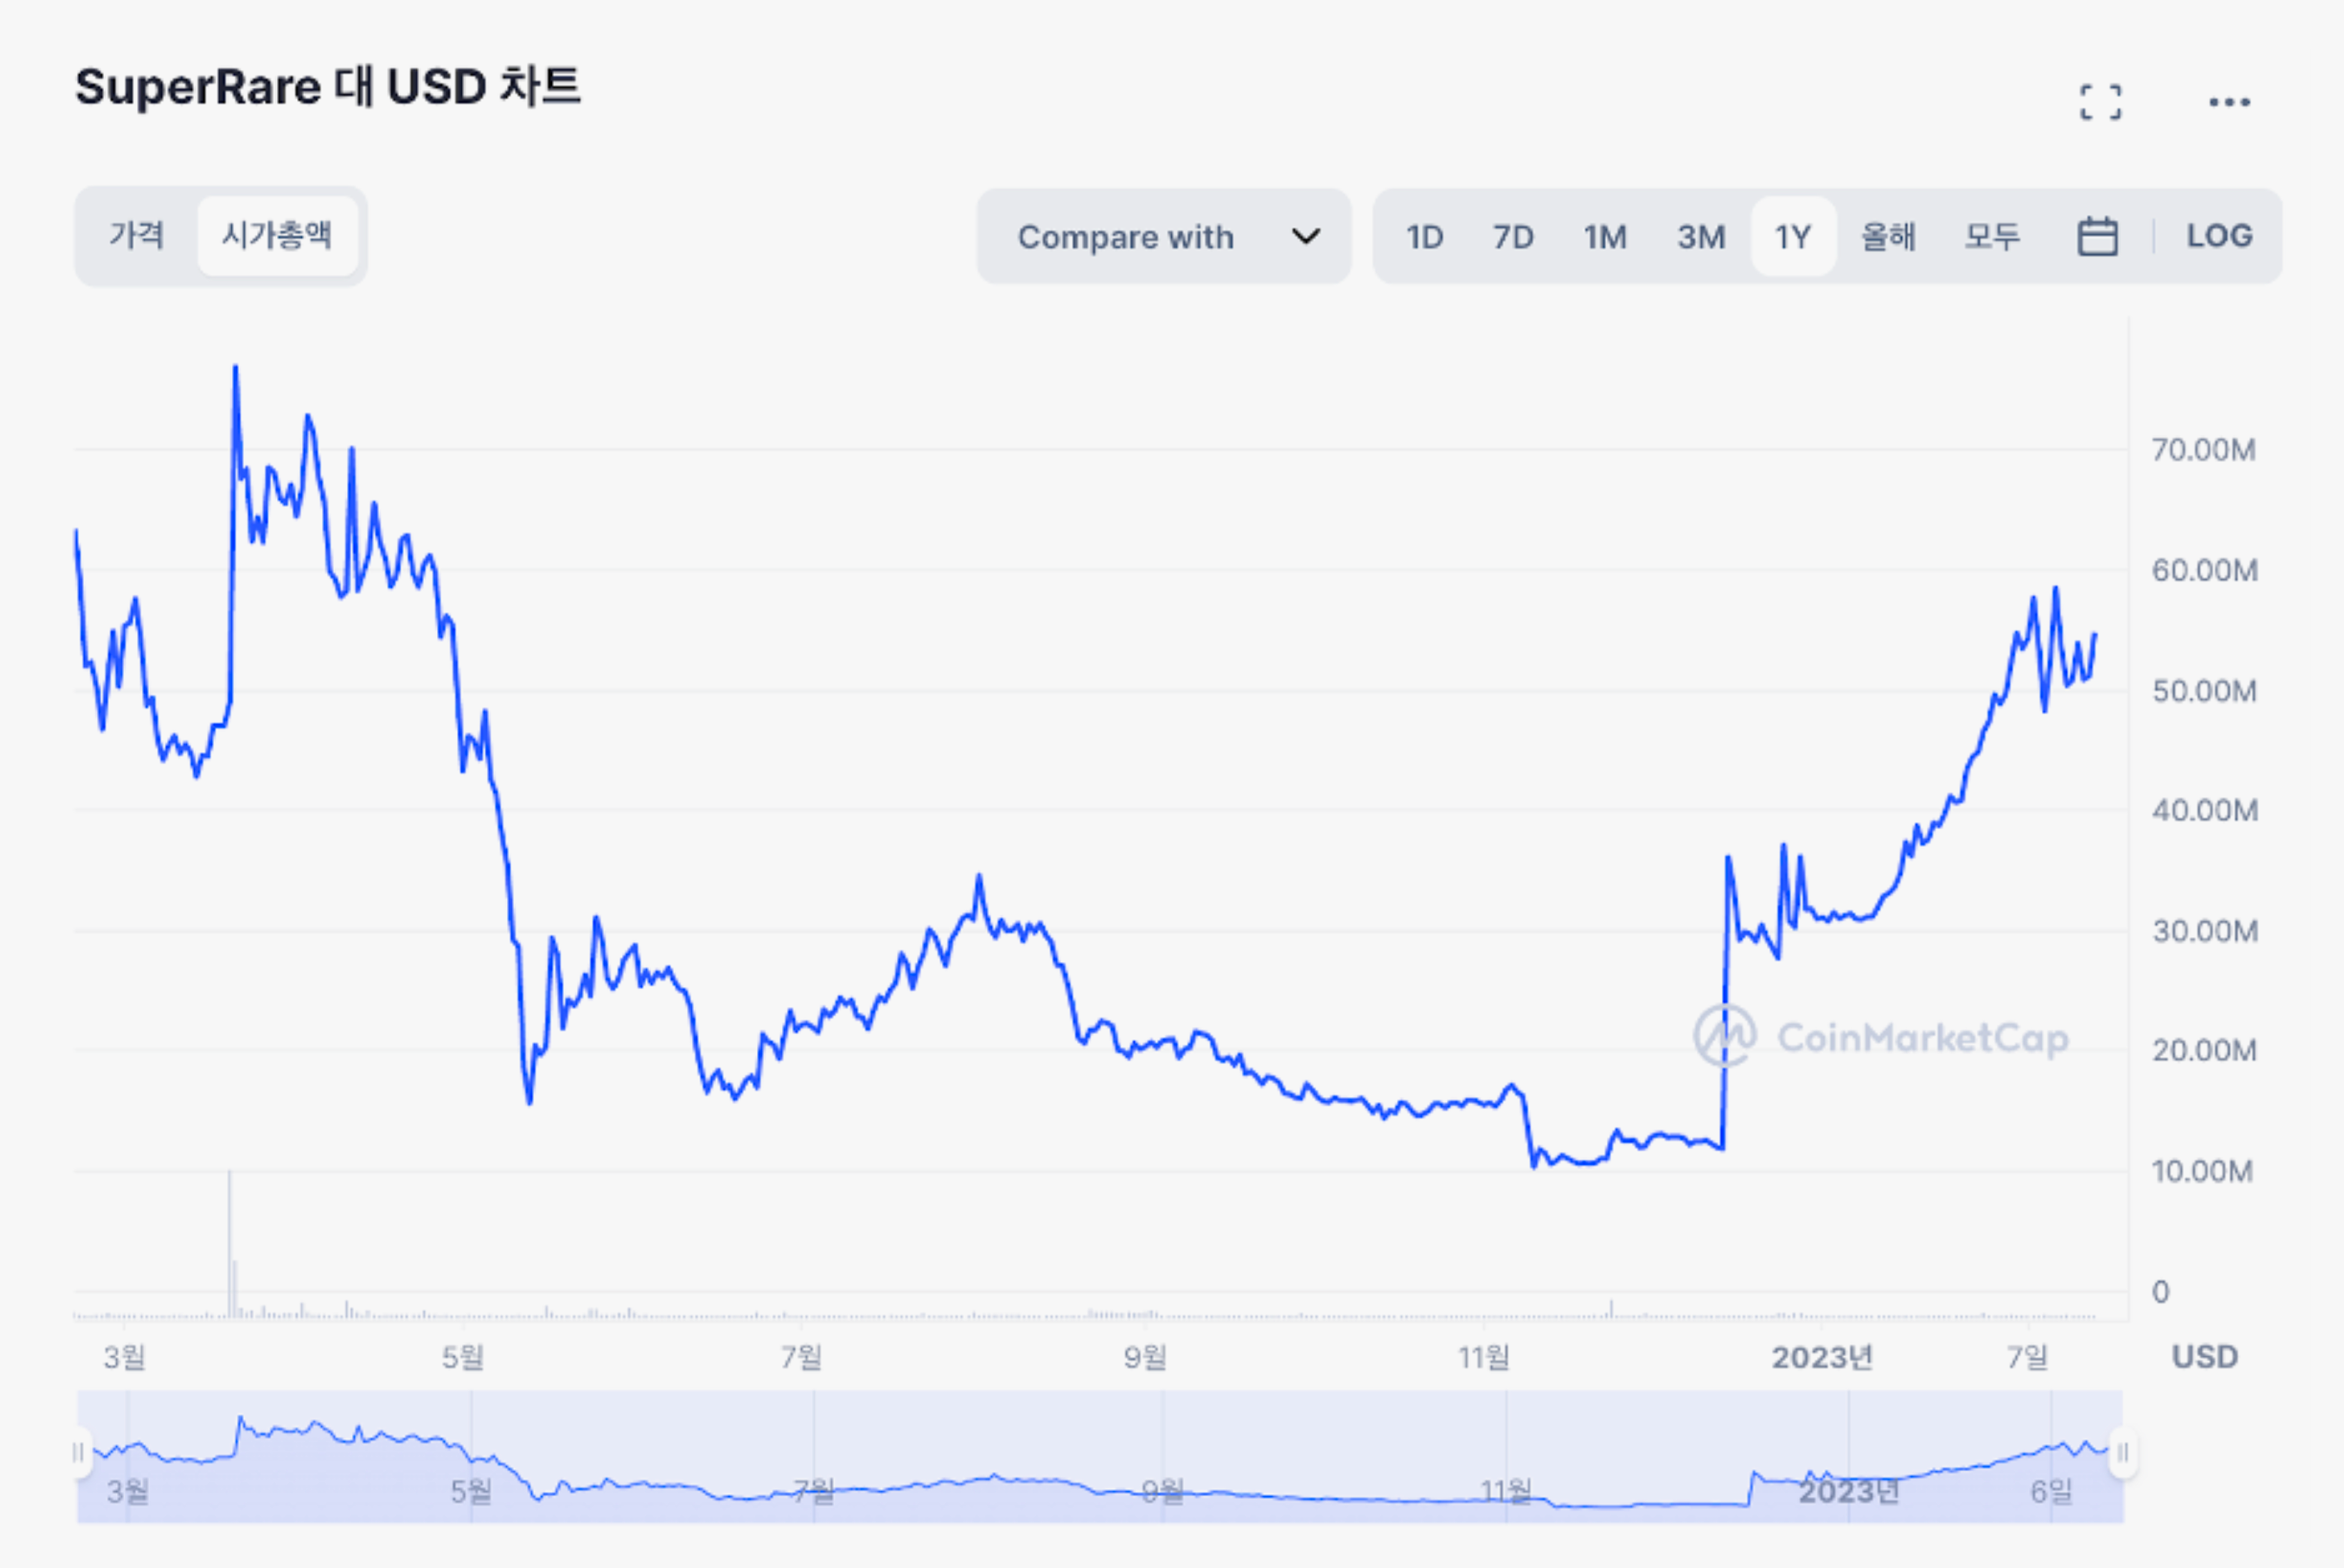Open the three-dot more options menu

(x=2229, y=102)
